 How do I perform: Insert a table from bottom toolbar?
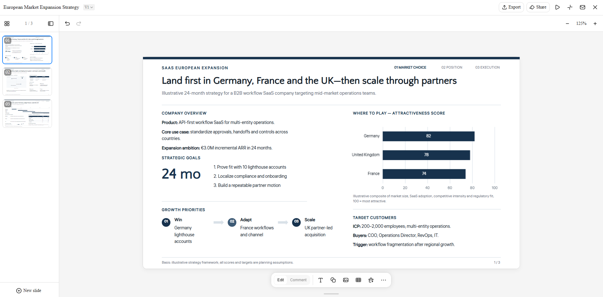358,280
